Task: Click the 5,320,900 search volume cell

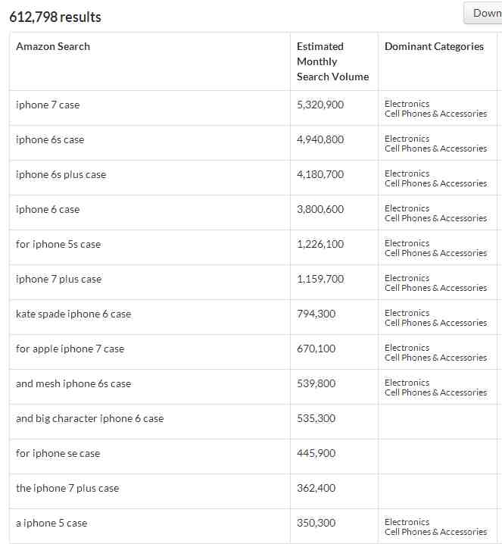Action: [320, 105]
